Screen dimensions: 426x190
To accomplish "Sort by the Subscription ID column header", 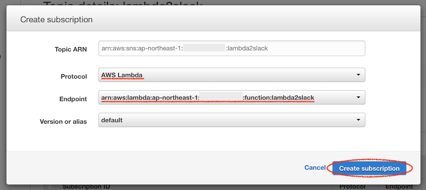I will [86, 187].
